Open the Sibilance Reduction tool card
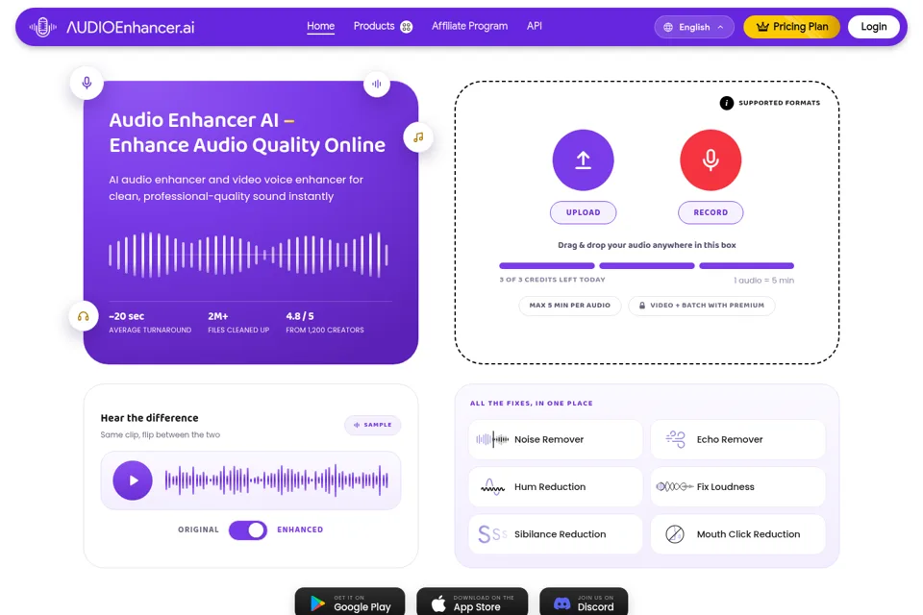This screenshot has height=615, width=923. 556,534
